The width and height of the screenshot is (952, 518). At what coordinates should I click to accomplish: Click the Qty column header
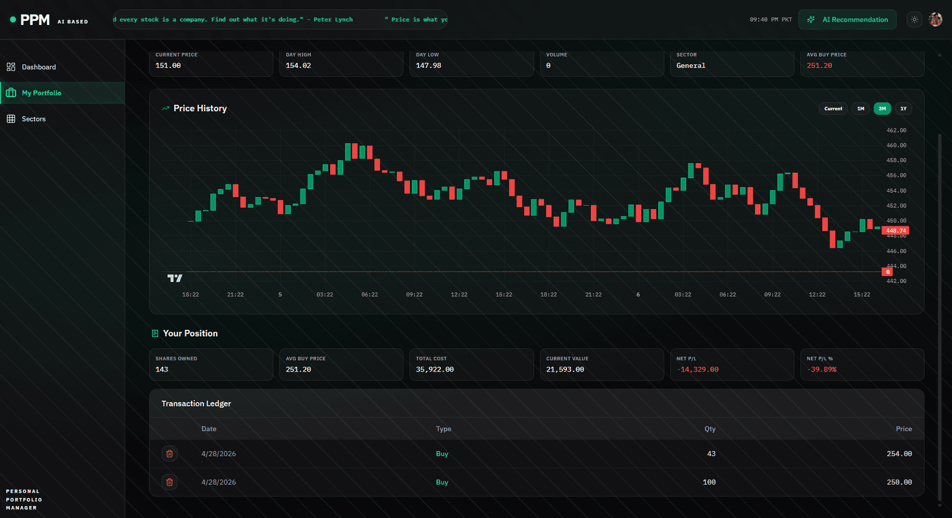tap(710, 429)
